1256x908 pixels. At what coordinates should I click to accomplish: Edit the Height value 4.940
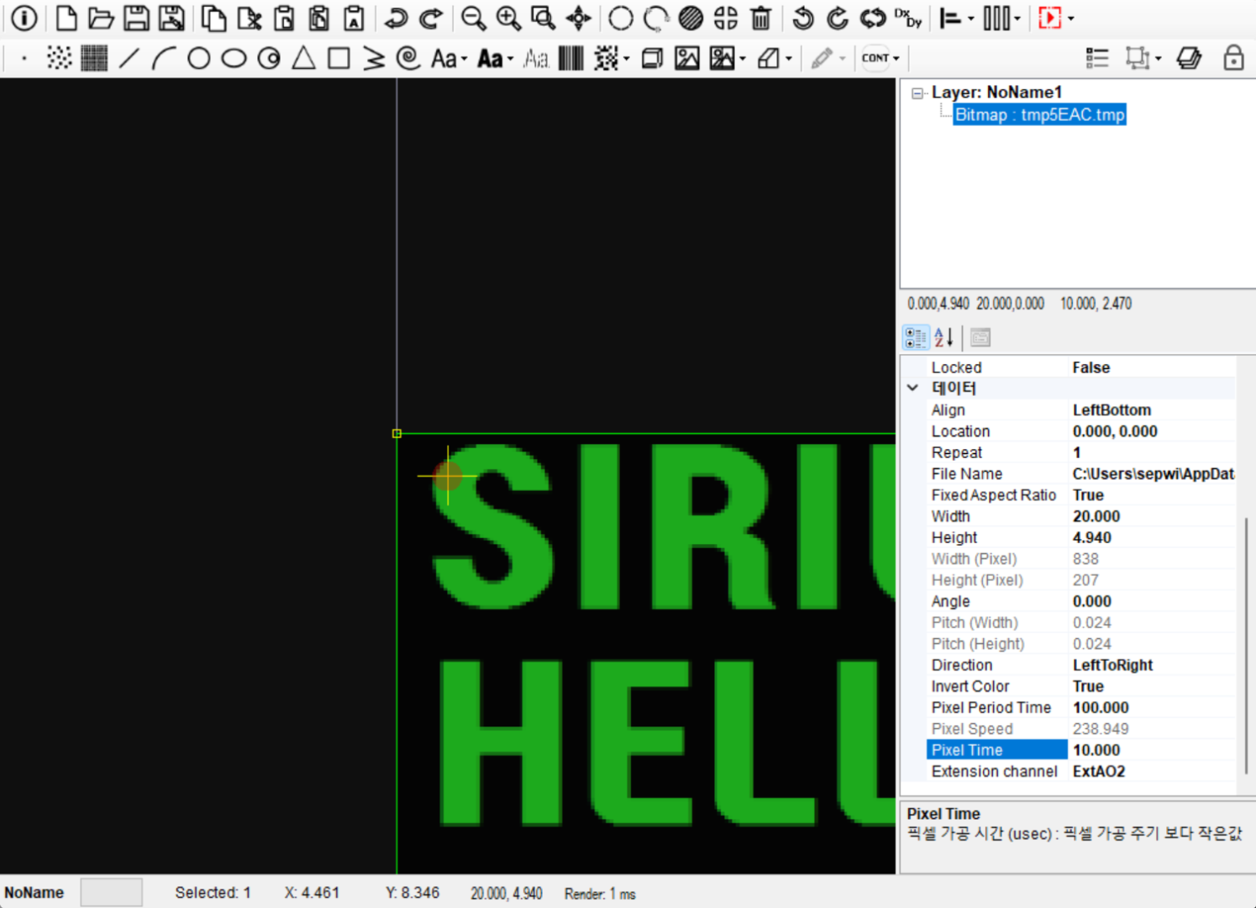pos(1152,537)
